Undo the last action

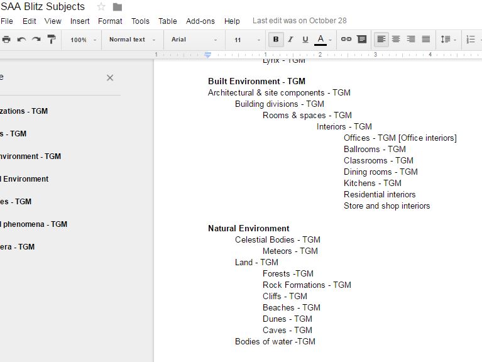pos(21,40)
